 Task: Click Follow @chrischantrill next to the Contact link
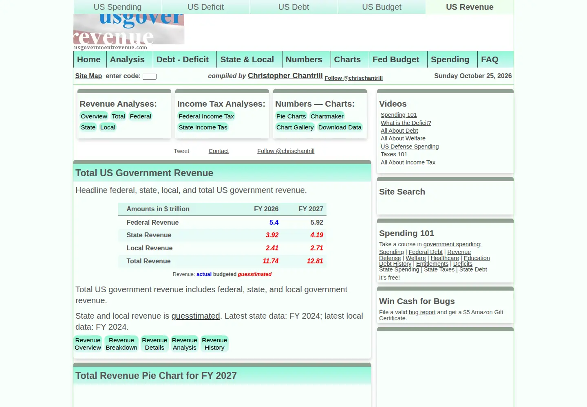[x=286, y=151]
